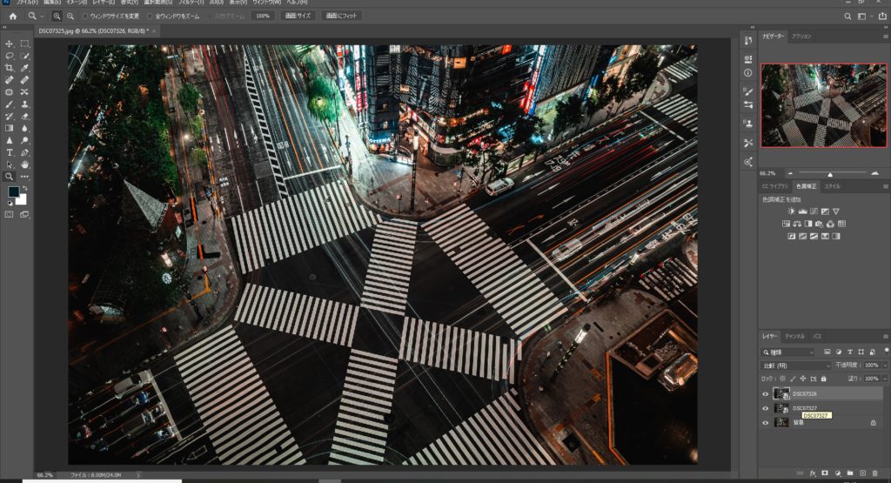Select the Eraser tool
Image resolution: width=891 pixels, height=483 pixels.
pos(24,116)
